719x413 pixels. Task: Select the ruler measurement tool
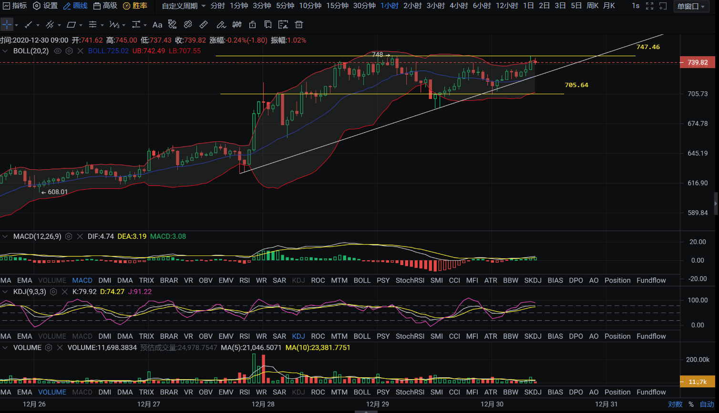[203, 25]
